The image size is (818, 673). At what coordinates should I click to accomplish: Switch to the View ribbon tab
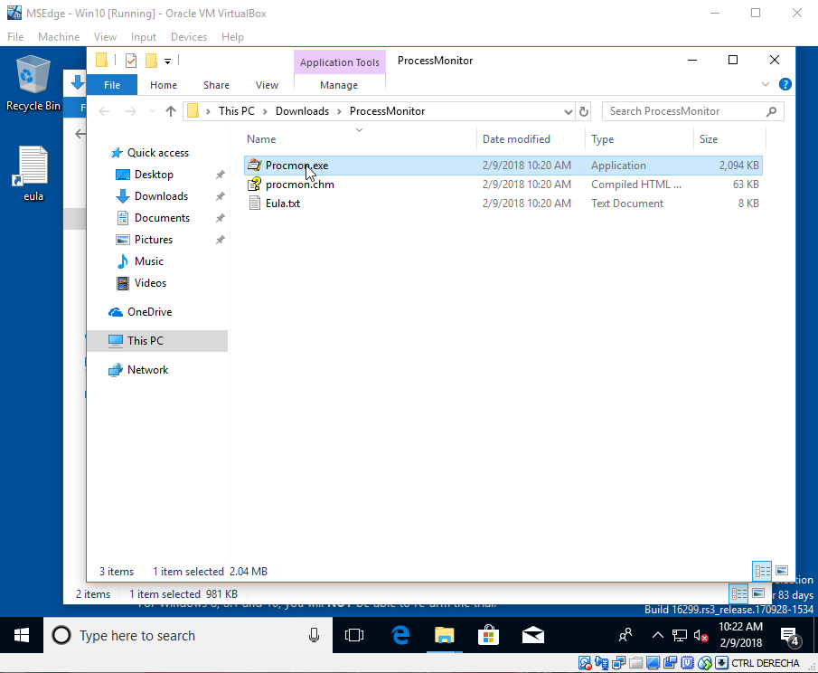pos(267,85)
